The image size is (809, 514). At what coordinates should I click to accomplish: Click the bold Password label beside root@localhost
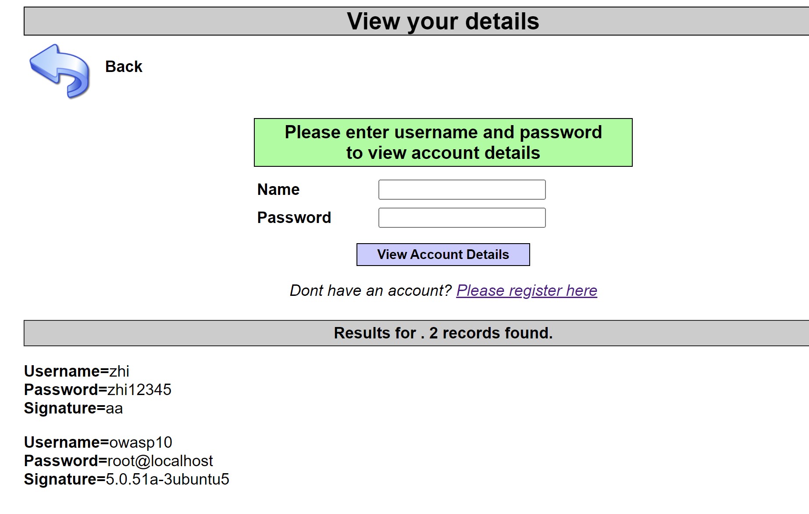[x=65, y=461]
